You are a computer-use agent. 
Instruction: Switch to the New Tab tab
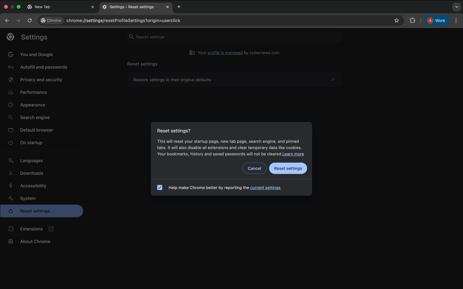61,7
